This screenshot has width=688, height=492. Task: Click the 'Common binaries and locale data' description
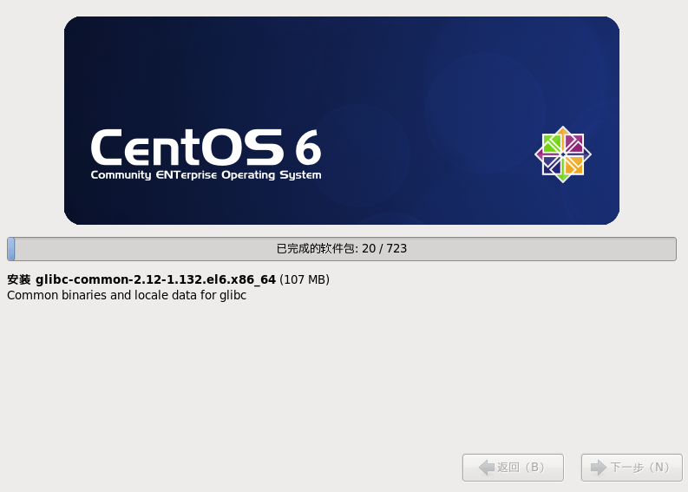point(127,295)
